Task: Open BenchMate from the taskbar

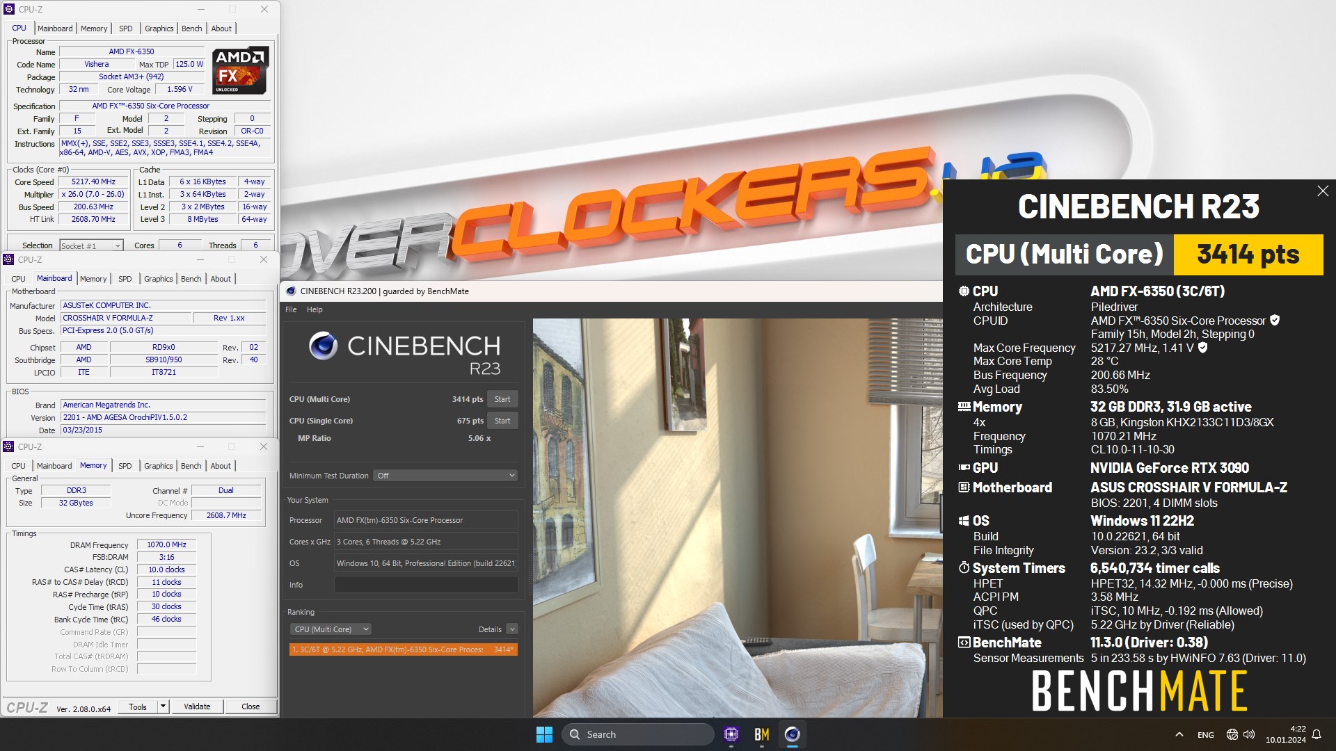Action: (x=761, y=734)
